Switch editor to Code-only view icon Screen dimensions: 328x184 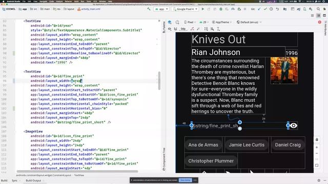[x=312, y=16]
